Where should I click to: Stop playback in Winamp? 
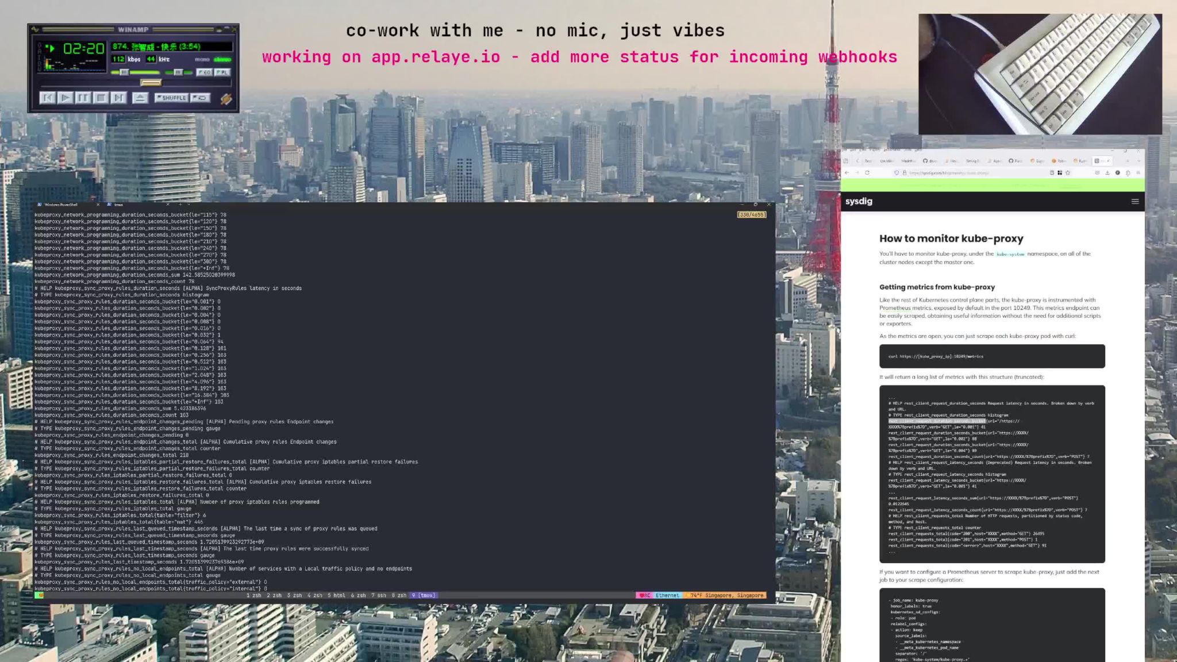[101, 98]
